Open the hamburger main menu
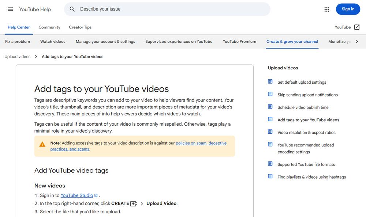Screen dimensions: 366x217 (10, 9)
